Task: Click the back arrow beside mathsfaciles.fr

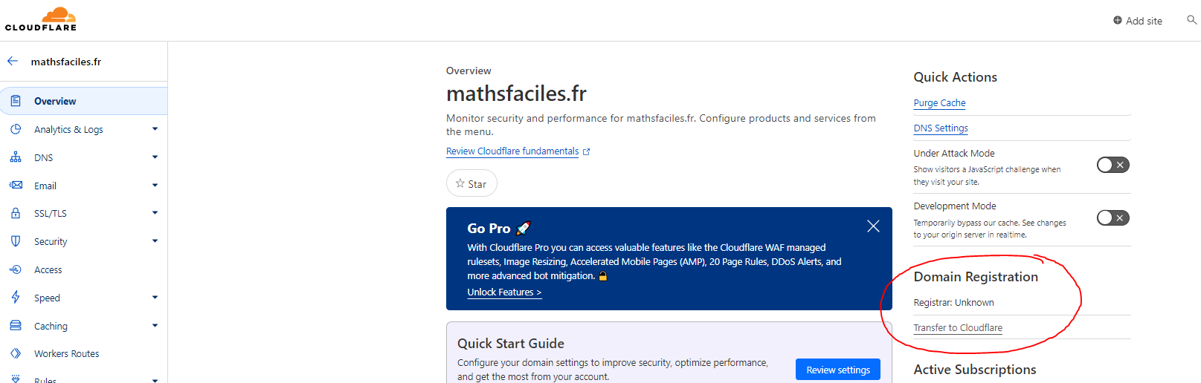Action: pos(13,62)
